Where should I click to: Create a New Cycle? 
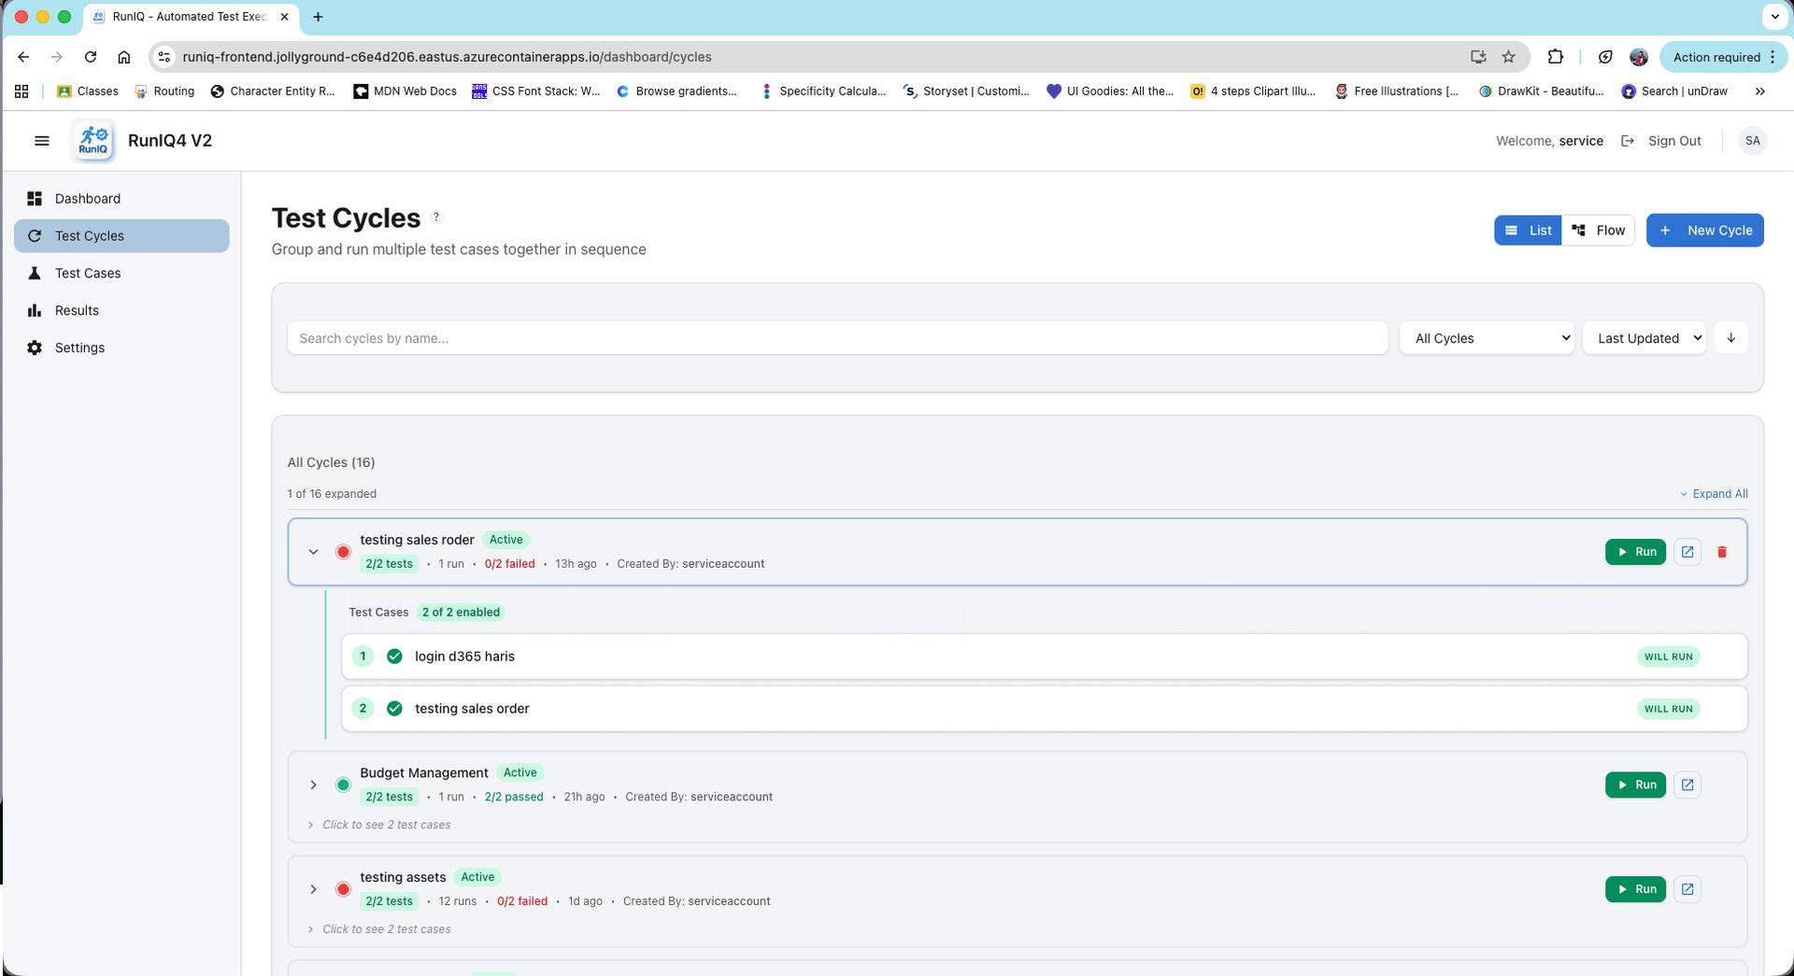click(x=1704, y=231)
